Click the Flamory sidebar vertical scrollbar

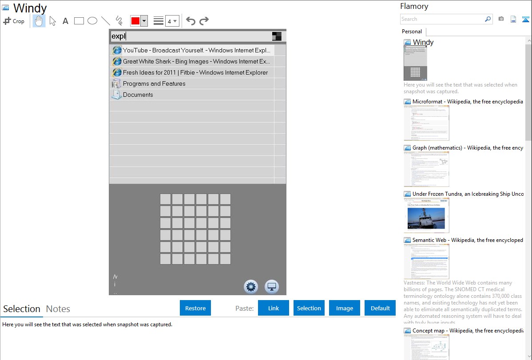click(528, 91)
